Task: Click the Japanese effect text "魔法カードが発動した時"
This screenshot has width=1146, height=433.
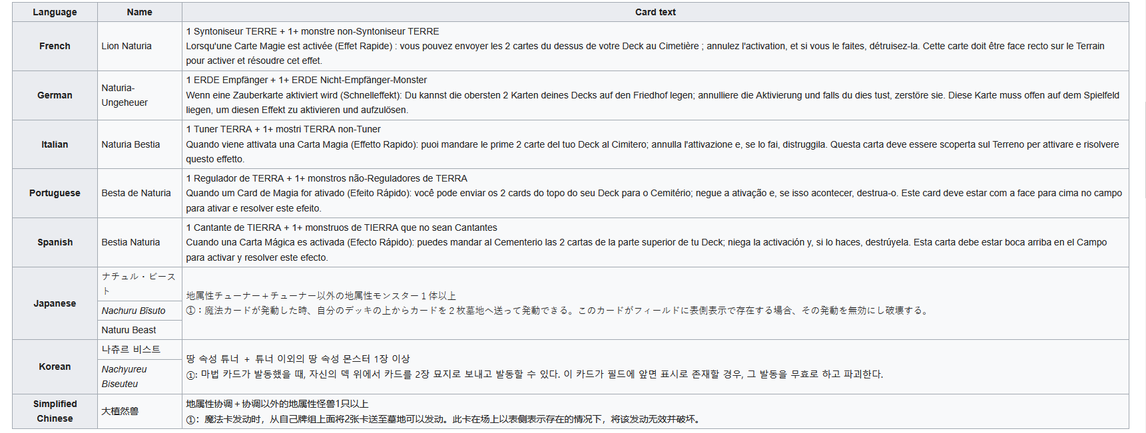Action: pos(557,311)
